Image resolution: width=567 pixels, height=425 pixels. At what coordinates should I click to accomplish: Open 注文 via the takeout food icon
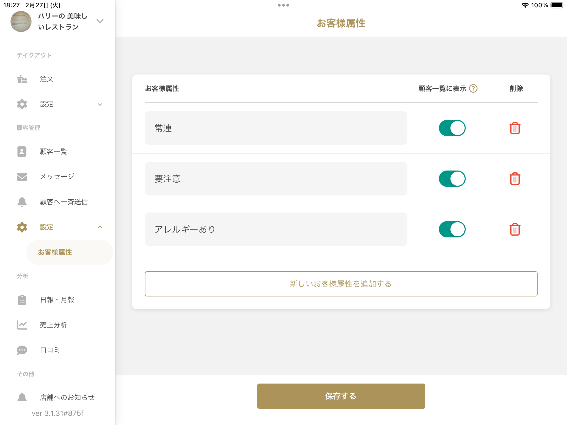[22, 79]
